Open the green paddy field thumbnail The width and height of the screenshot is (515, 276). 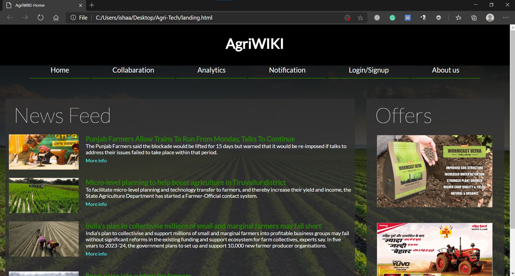(44, 195)
